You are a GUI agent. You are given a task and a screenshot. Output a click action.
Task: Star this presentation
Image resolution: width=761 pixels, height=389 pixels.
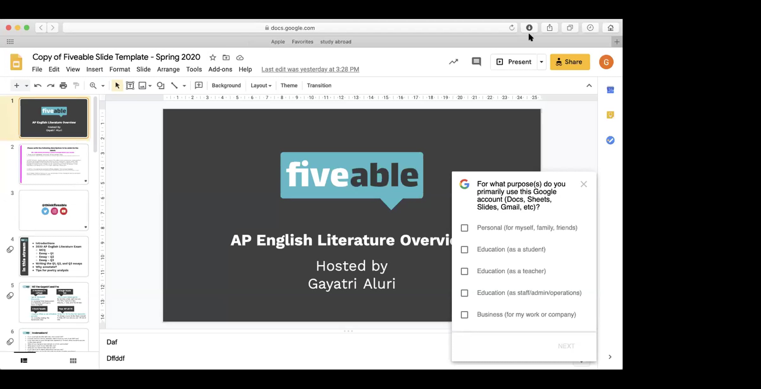click(213, 58)
